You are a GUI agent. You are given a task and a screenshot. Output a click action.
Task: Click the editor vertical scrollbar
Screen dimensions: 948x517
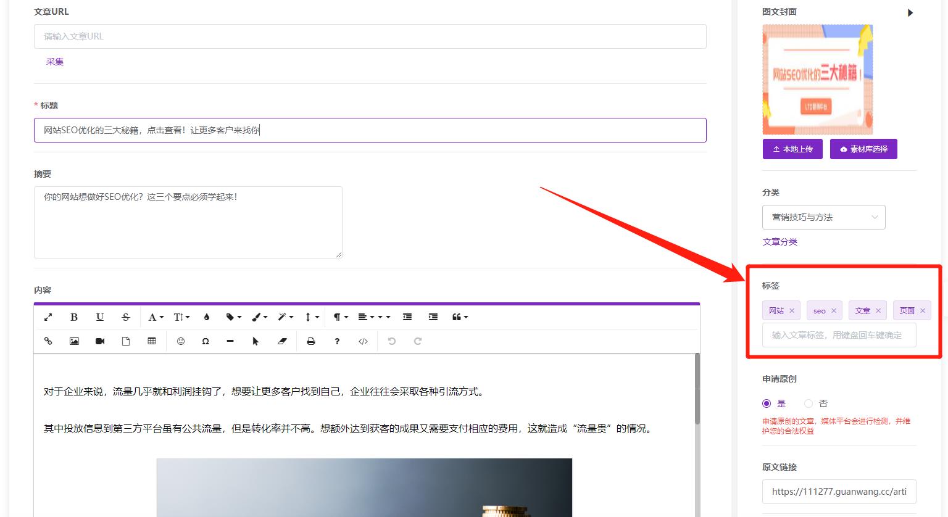coord(697,389)
